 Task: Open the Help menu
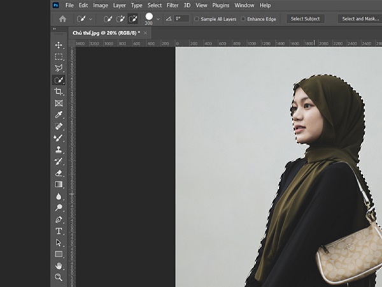click(265, 5)
